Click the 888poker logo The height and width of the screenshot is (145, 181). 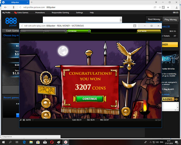tap(11, 22)
